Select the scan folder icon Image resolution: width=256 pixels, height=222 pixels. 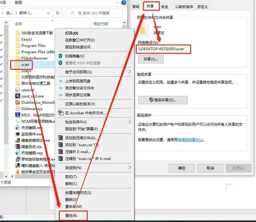pos(18,64)
